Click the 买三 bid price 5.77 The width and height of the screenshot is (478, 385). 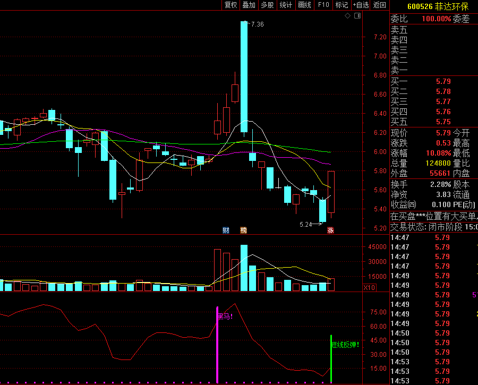click(443, 101)
